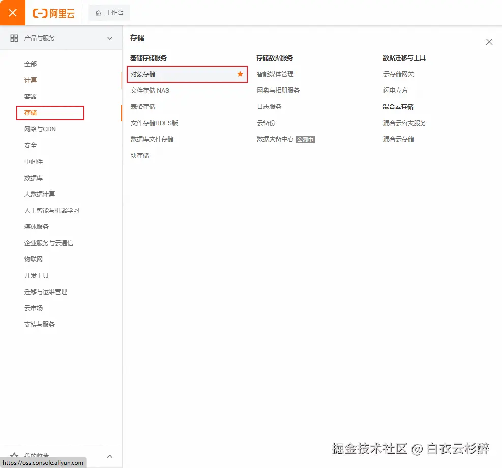Open 智能媒体管理 service
This screenshot has height=468, width=502.
coord(275,74)
